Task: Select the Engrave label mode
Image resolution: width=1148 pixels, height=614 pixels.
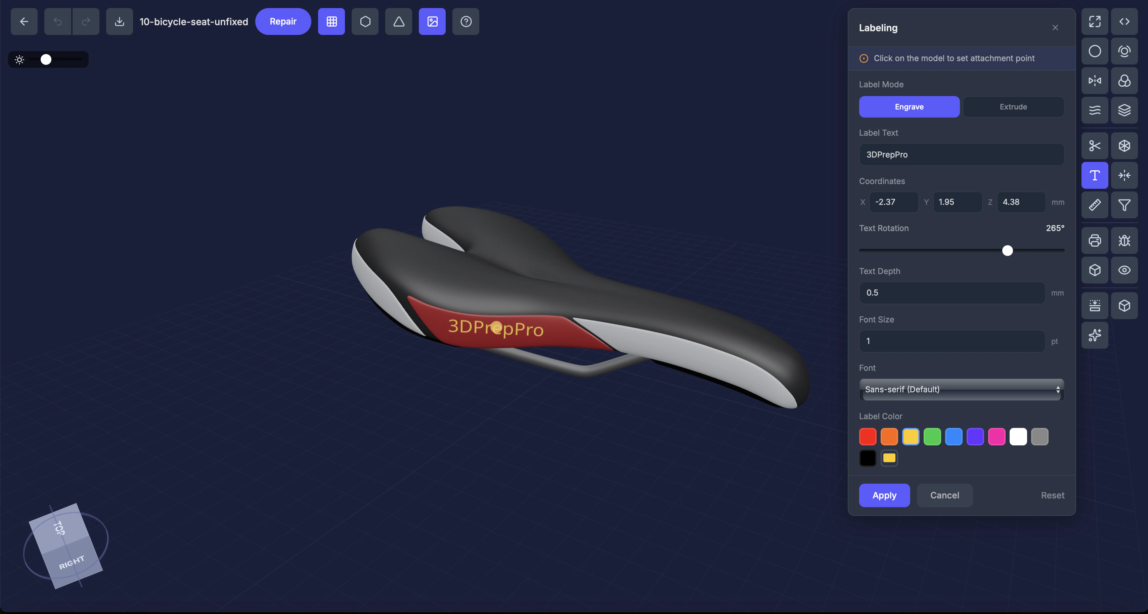Action: tap(909, 106)
